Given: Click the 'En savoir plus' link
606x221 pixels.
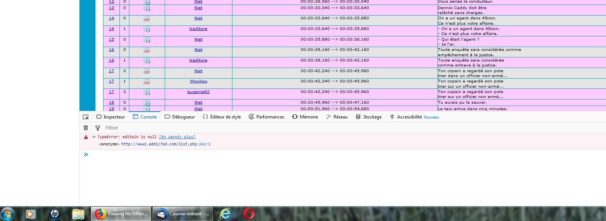Looking at the screenshot, I should [x=177, y=137].
